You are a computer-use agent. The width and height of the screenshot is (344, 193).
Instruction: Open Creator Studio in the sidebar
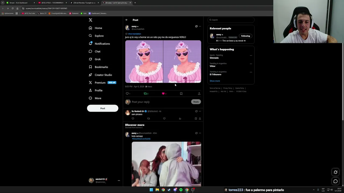[100, 75]
